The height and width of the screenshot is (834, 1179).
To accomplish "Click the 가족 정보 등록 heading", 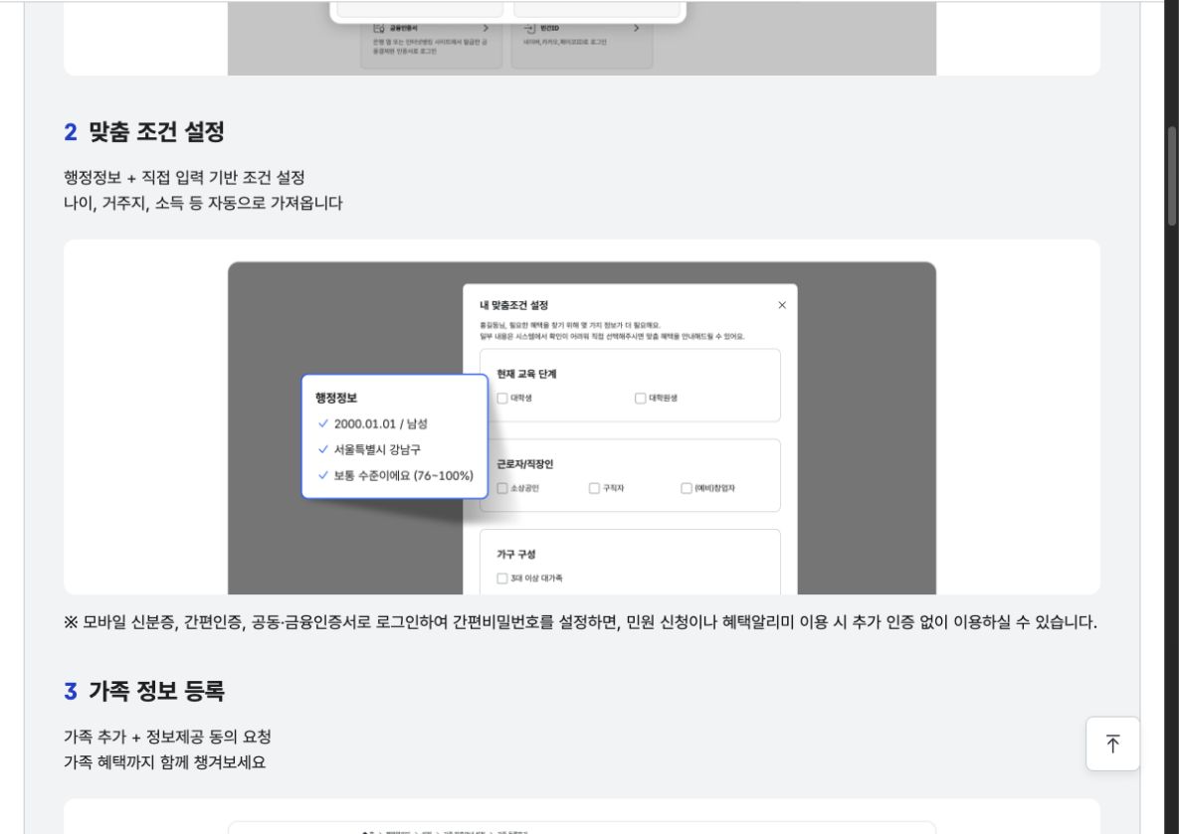I will tap(156, 691).
